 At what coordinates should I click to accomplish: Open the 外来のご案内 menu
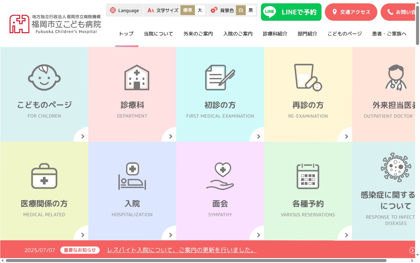[x=198, y=34]
